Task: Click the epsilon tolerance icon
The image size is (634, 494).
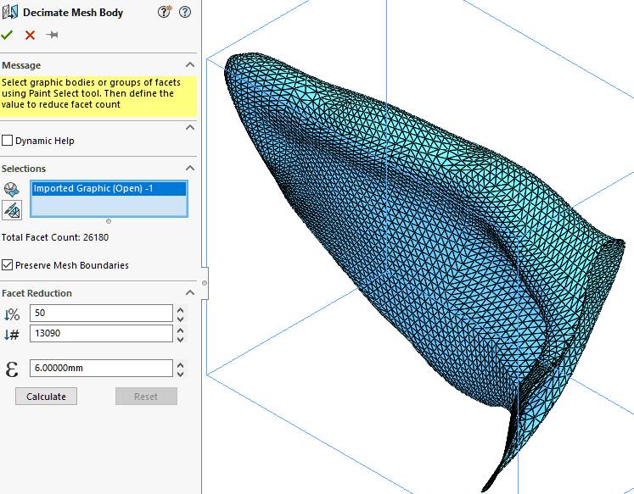Action: click(12, 369)
